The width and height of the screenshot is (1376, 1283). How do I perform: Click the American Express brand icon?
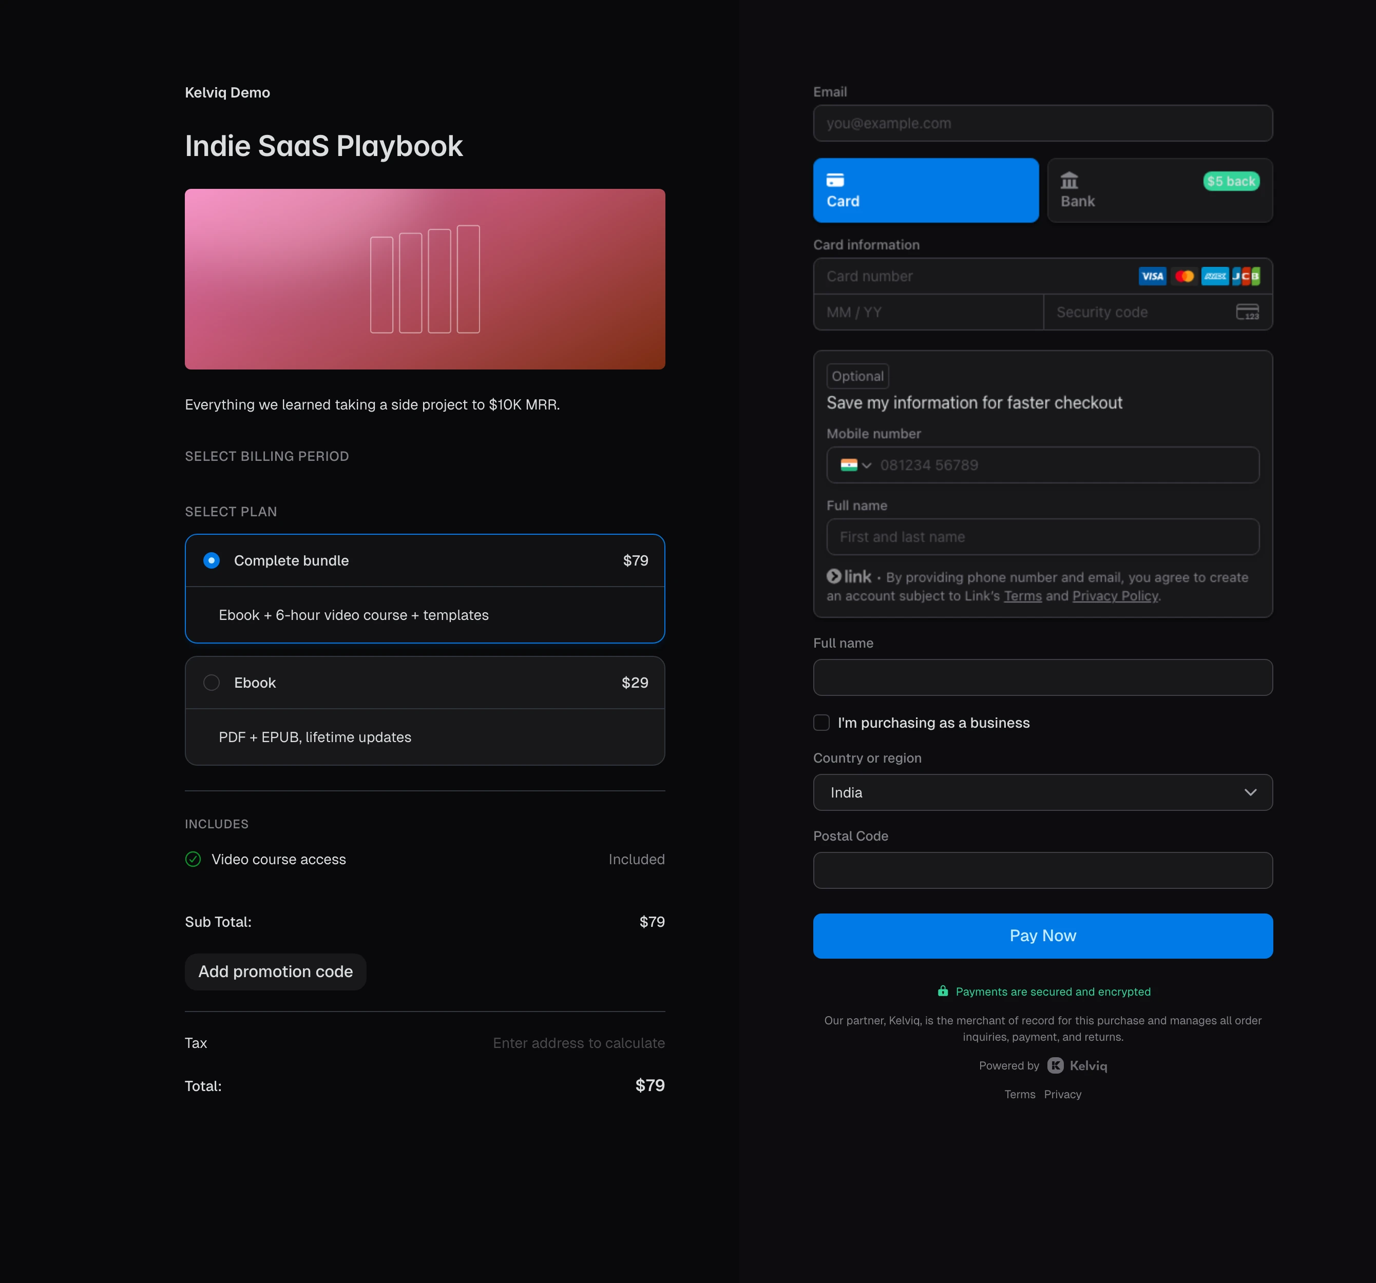pos(1215,276)
